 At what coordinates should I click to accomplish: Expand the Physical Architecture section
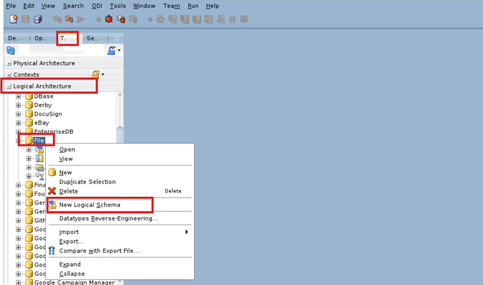point(8,63)
